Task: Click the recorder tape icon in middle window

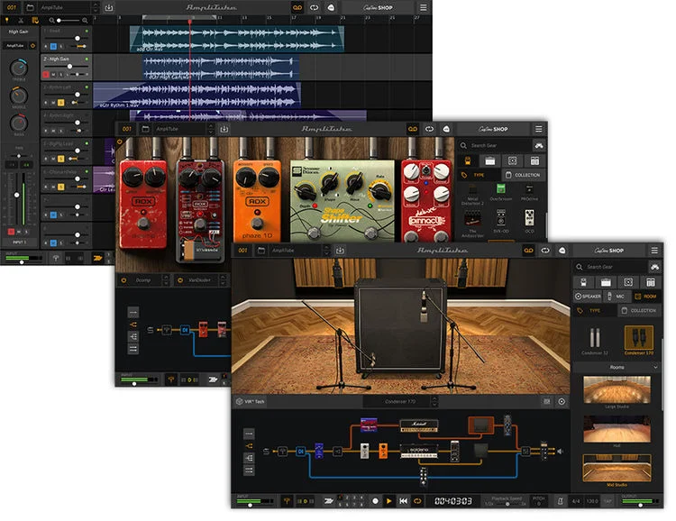Action: (x=413, y=129)
